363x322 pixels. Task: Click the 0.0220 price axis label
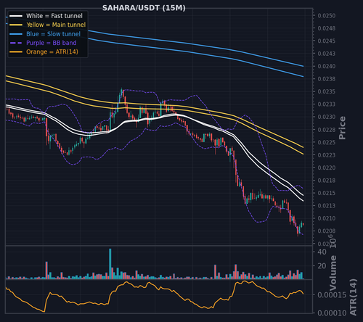[x=327, y=168]
